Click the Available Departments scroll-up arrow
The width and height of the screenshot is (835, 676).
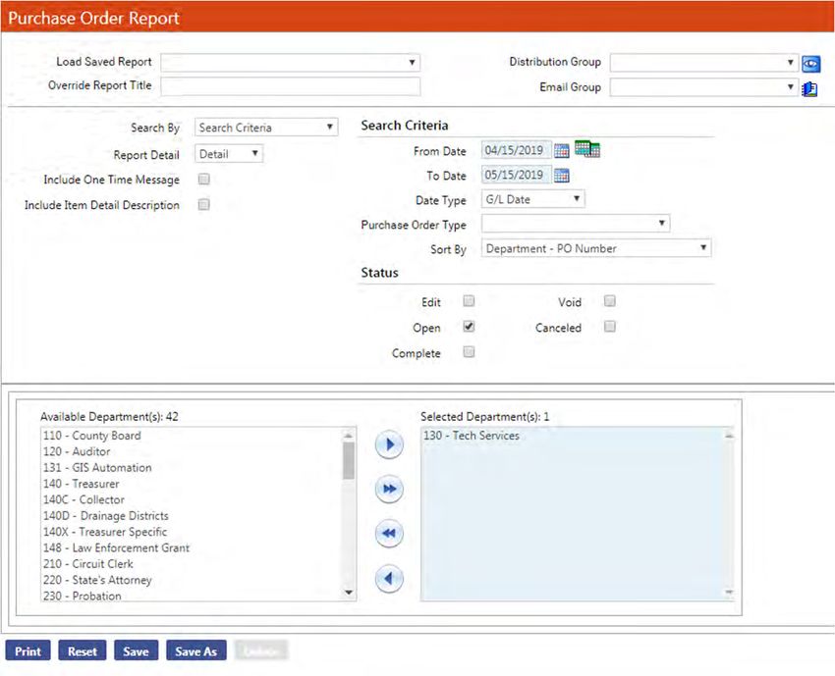coord(349,436)
